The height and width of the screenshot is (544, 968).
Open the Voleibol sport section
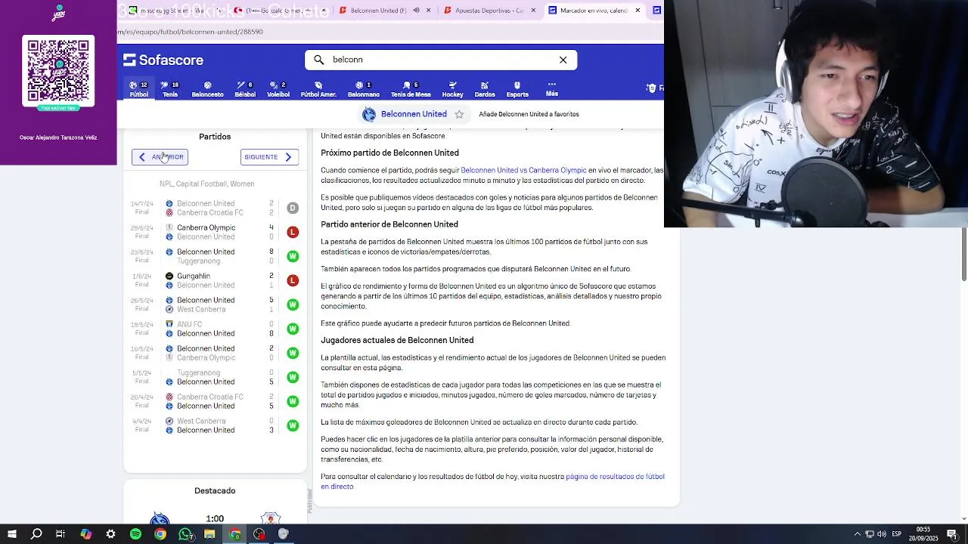[278, 89]
